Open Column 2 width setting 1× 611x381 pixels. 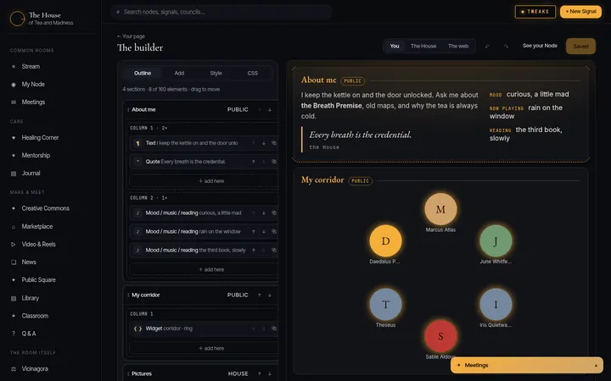(165, 198)
